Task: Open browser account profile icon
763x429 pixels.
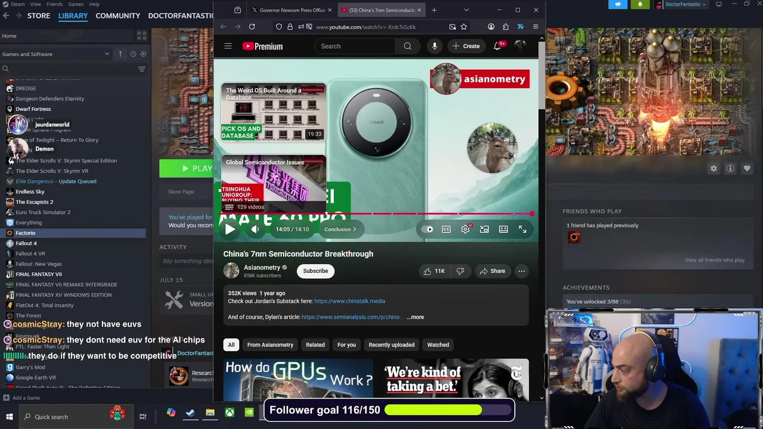Action: click(491, 27)
